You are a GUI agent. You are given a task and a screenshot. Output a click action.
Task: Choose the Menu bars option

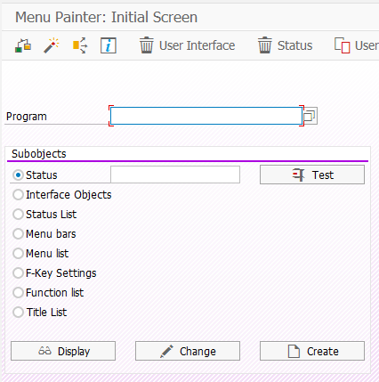coord(18,234)
